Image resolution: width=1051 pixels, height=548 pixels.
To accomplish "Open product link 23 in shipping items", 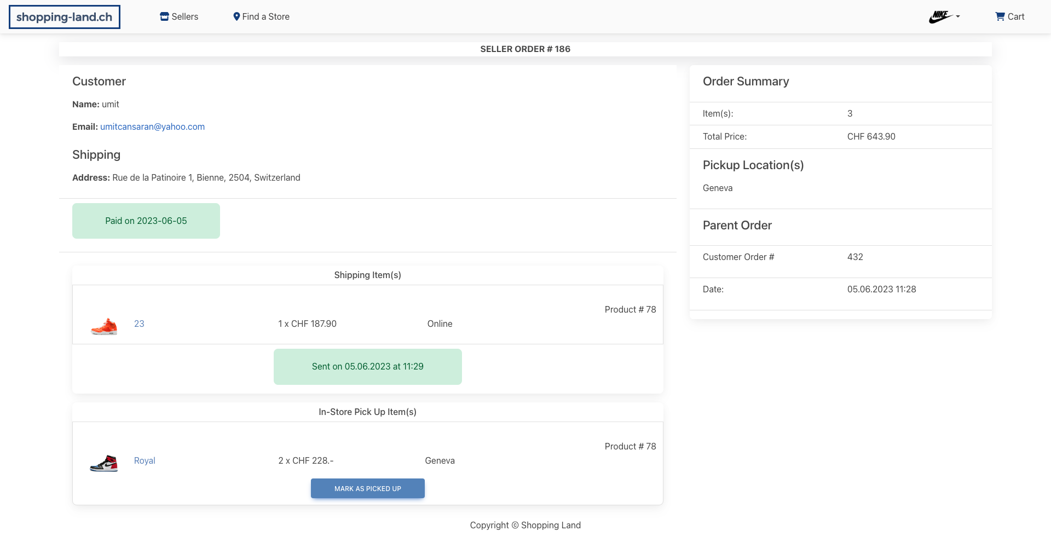I will tap(139, 324).
